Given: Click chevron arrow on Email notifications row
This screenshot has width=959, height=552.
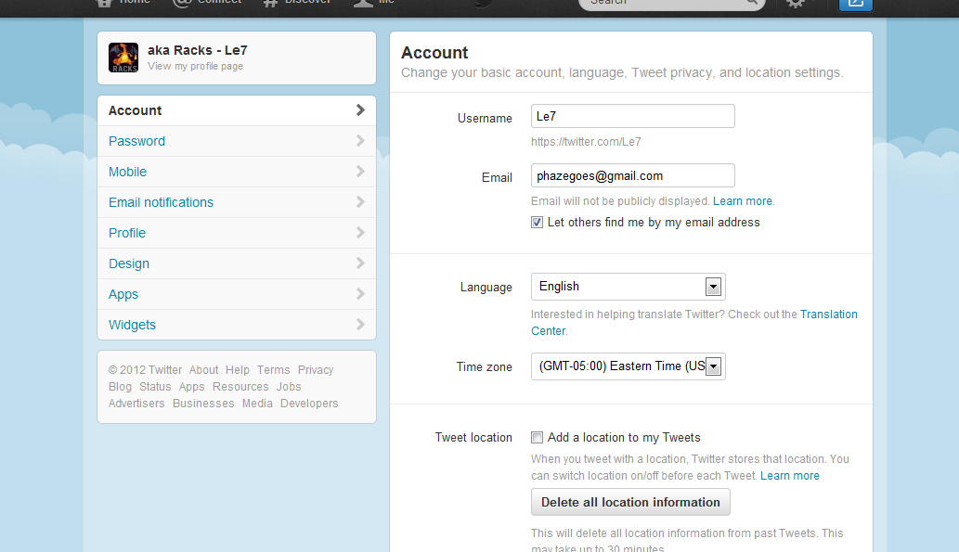Looking at the screenshot, I should (x=360, y=201).
